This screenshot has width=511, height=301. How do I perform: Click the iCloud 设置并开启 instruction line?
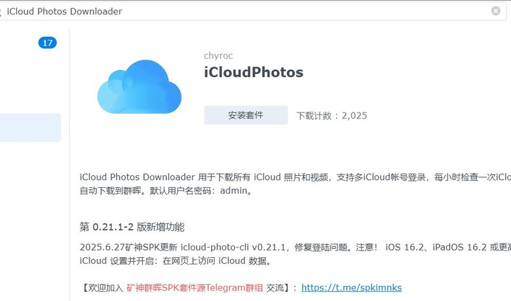point(176,260)
